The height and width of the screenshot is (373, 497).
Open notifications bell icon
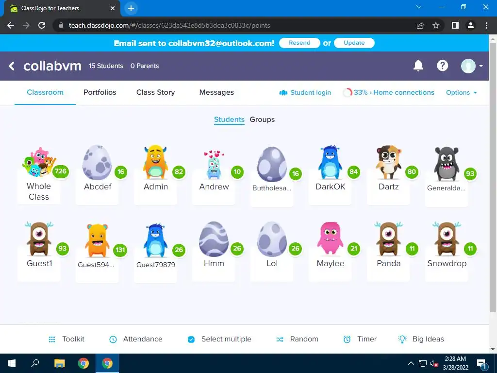click(x=418, y=66)
